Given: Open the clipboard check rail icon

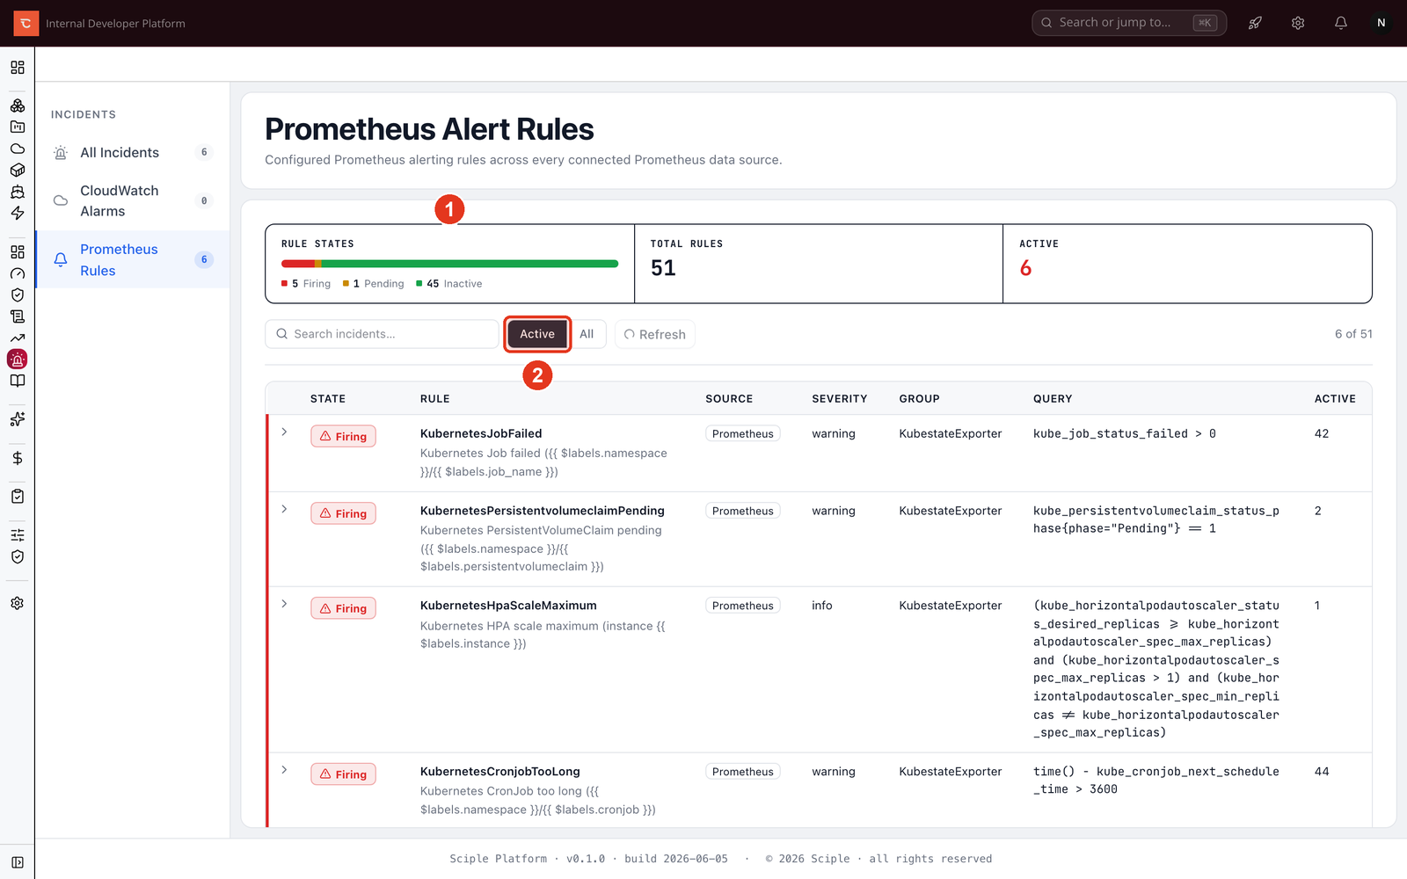Looking at the screenshot, I should (x=18, y=497).
